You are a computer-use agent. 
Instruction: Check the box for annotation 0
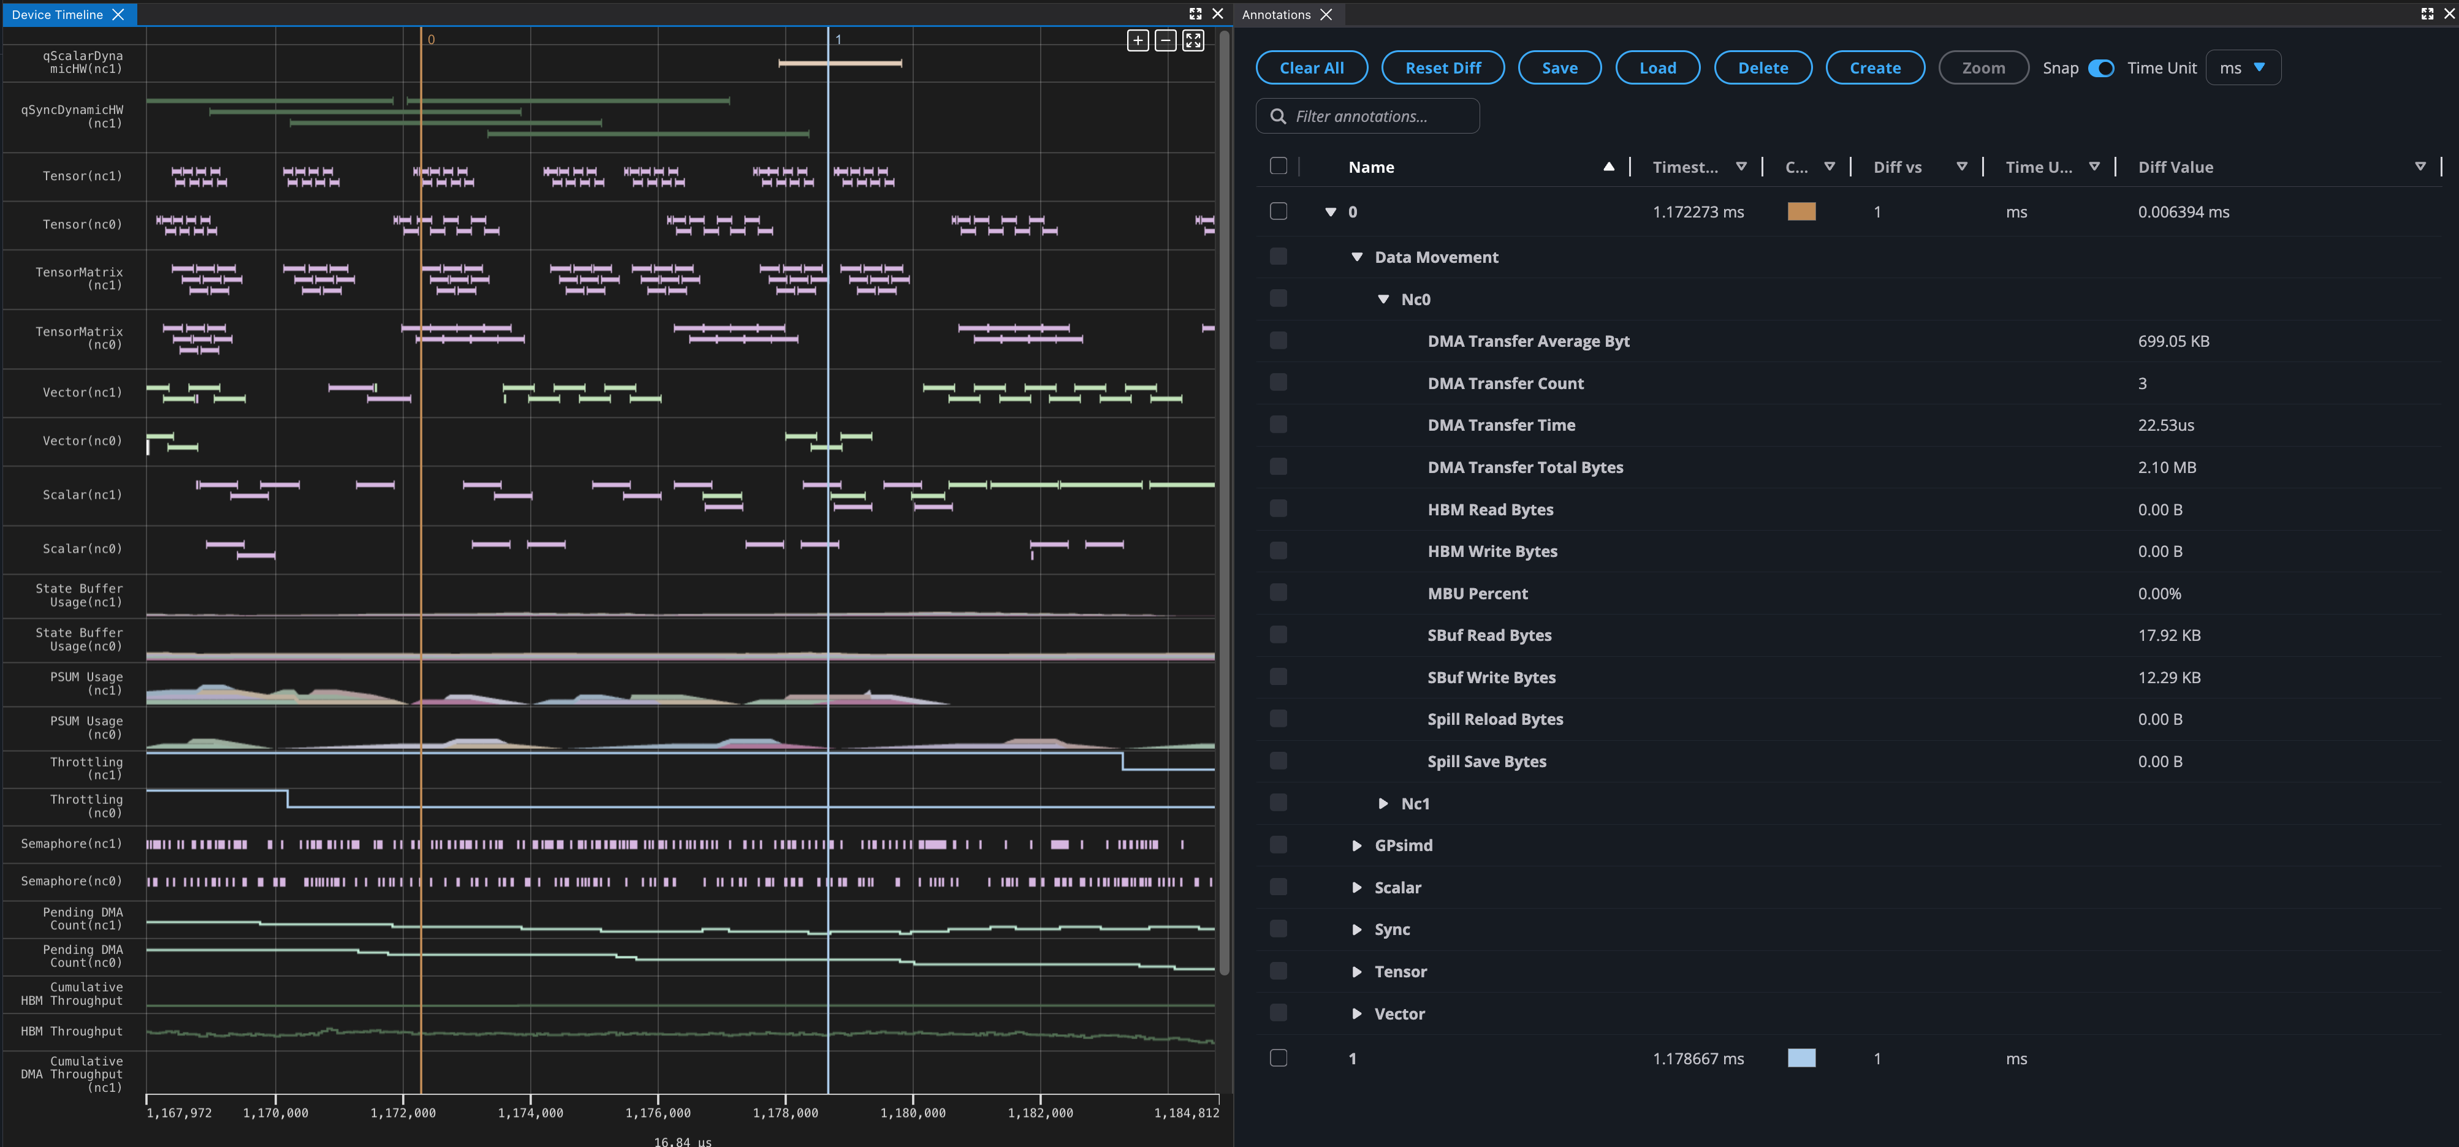coord(1278,212)
